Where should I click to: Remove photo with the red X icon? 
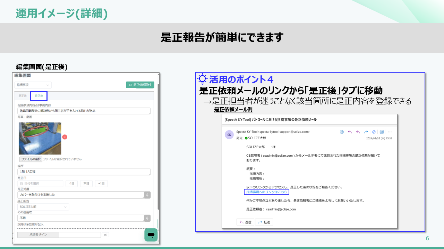tap(65, 137)
